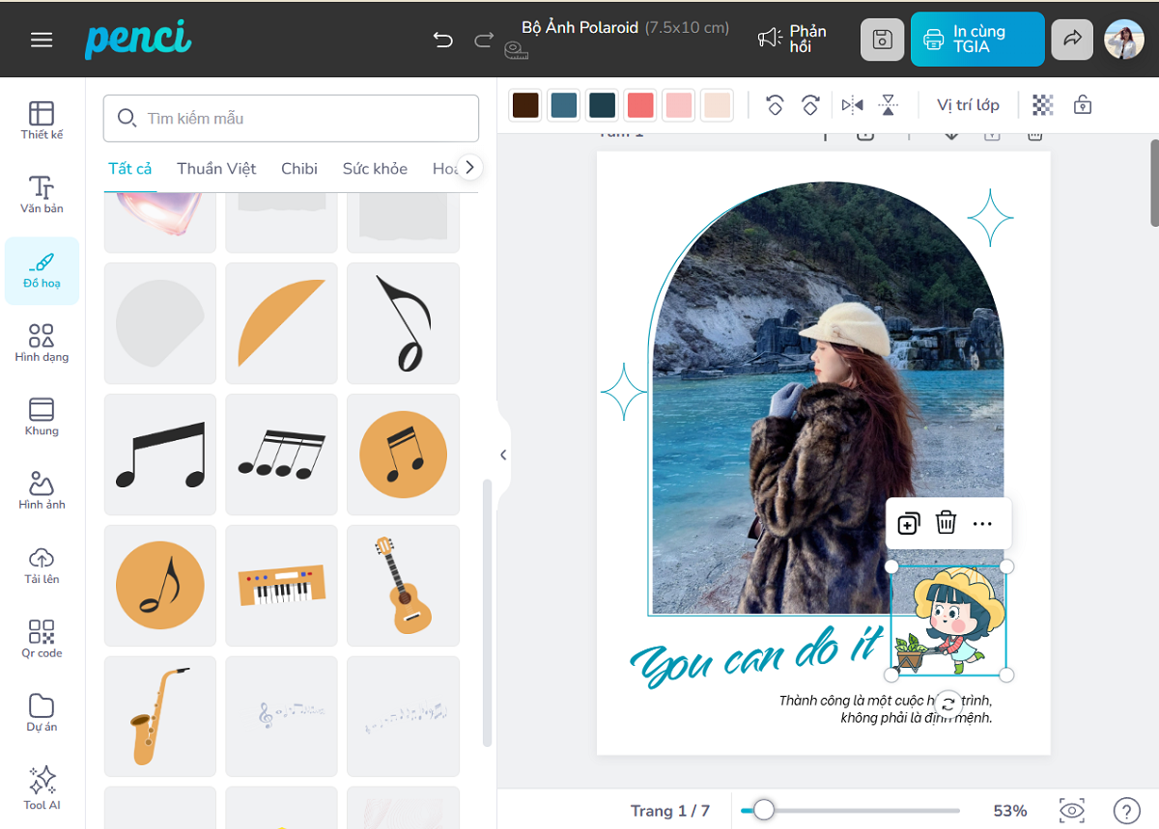
Task: Pick the coral red color swatch
Action: (639, 105)
